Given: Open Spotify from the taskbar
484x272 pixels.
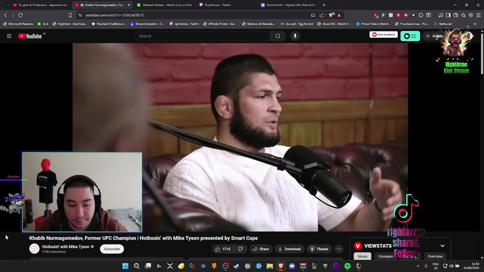Looking at the screenshot, I should (x=347, y=266).
